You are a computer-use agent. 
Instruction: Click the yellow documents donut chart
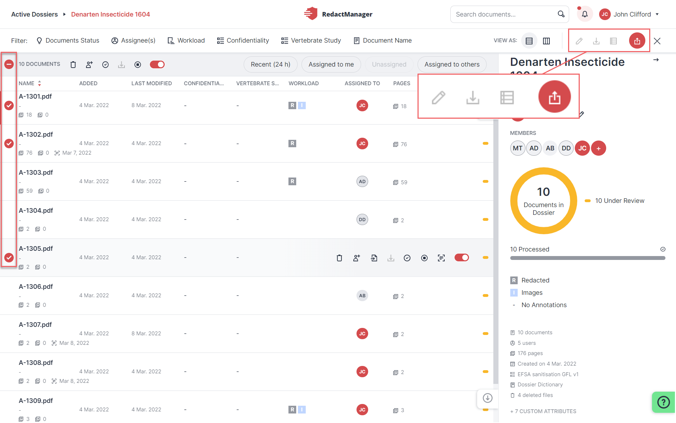click(543, 201)
